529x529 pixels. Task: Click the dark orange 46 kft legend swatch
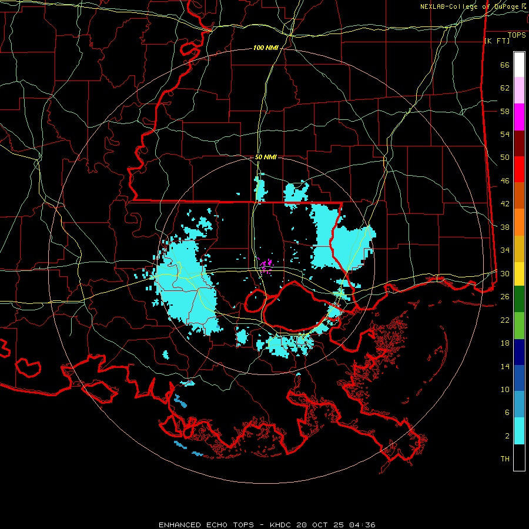(x=519, y=196)
